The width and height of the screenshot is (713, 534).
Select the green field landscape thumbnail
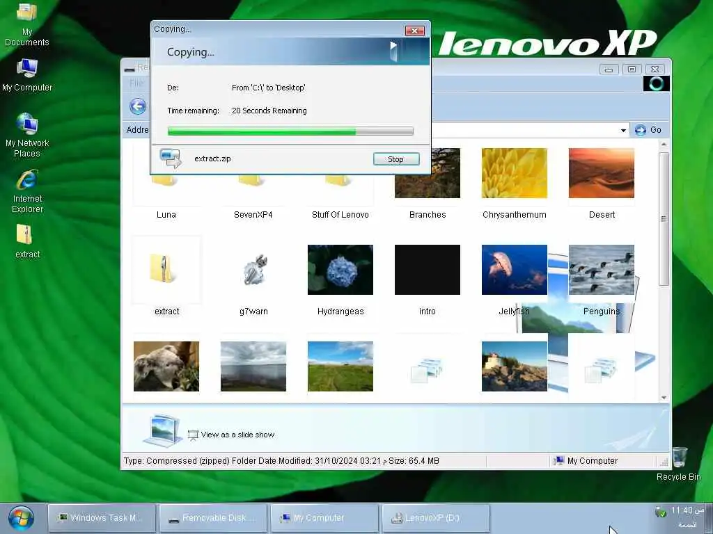(340, 366)
